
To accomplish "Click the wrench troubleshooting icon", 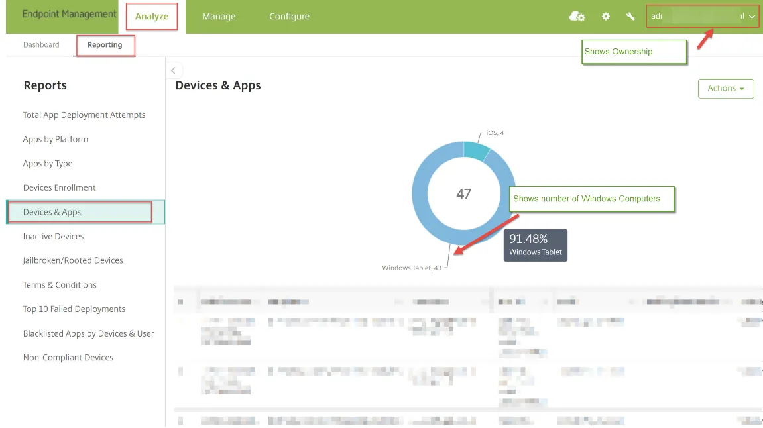I will click(x=630, y=17).
